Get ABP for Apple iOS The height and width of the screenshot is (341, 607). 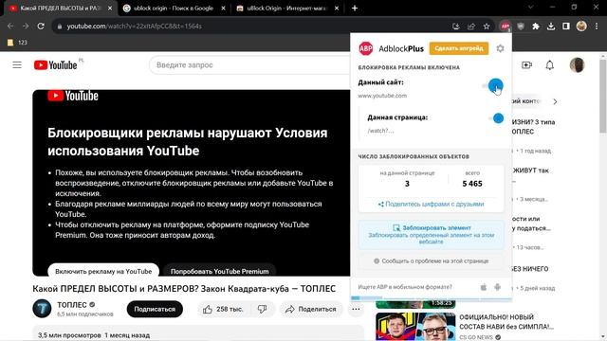pos(484,287)
